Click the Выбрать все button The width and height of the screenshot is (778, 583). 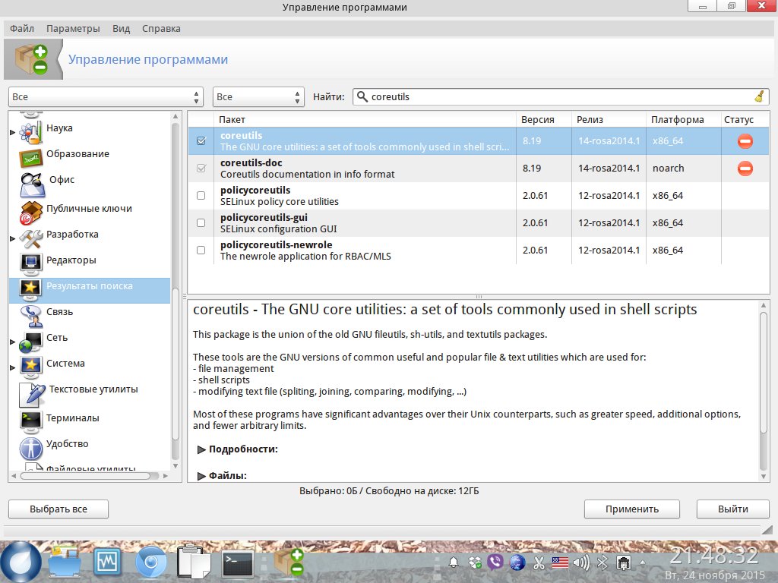59,509
